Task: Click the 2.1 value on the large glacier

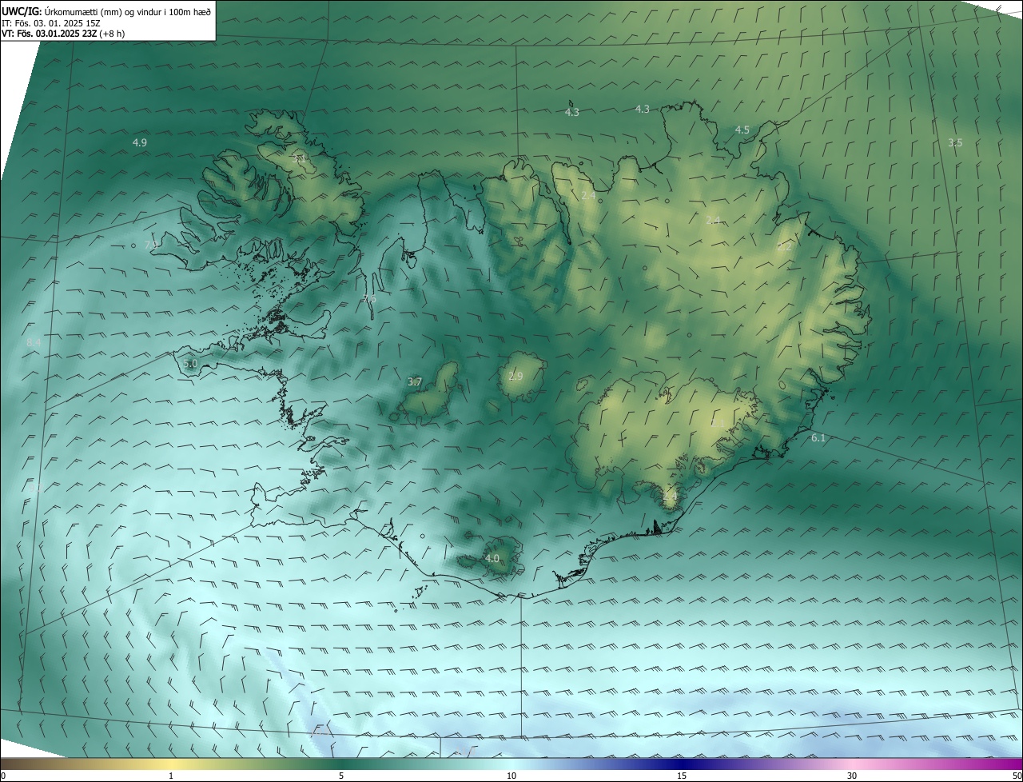Action: coord(718,424)
